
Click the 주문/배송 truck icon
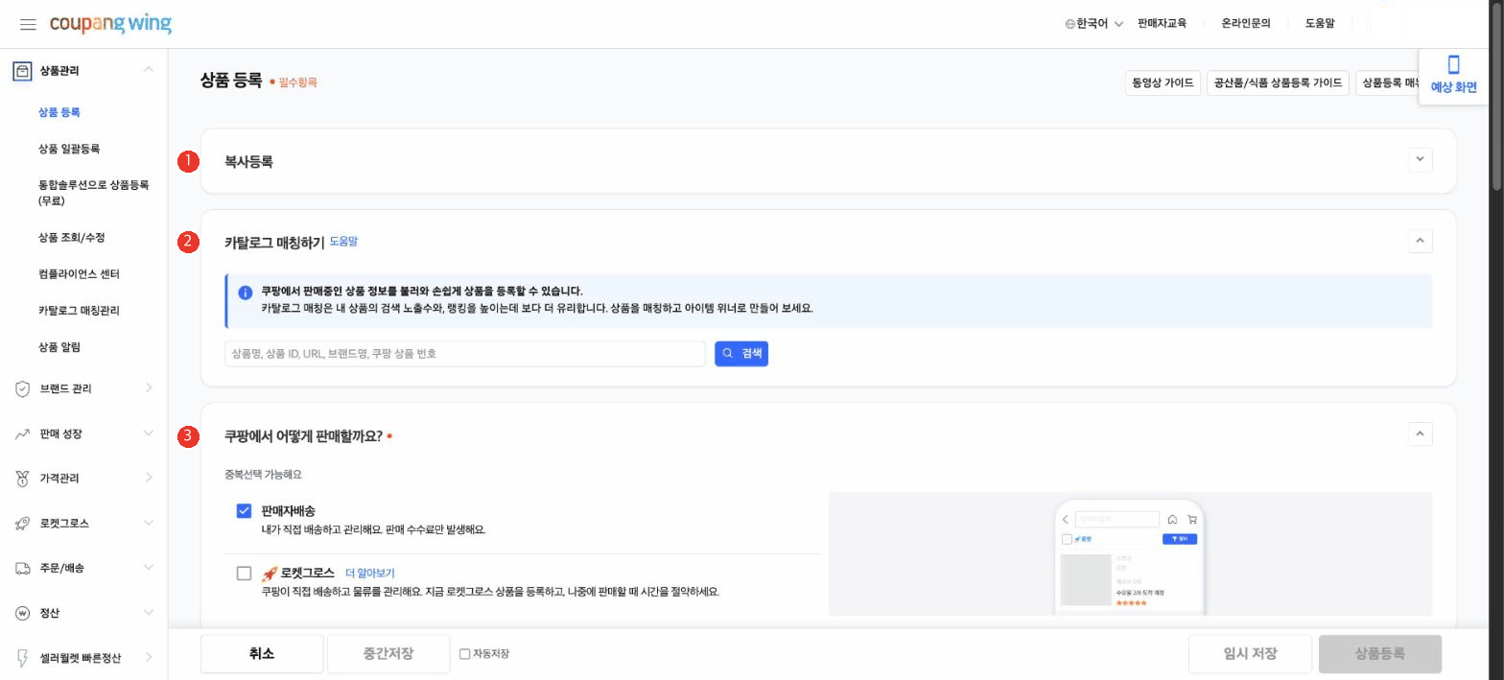coord(22,568)
